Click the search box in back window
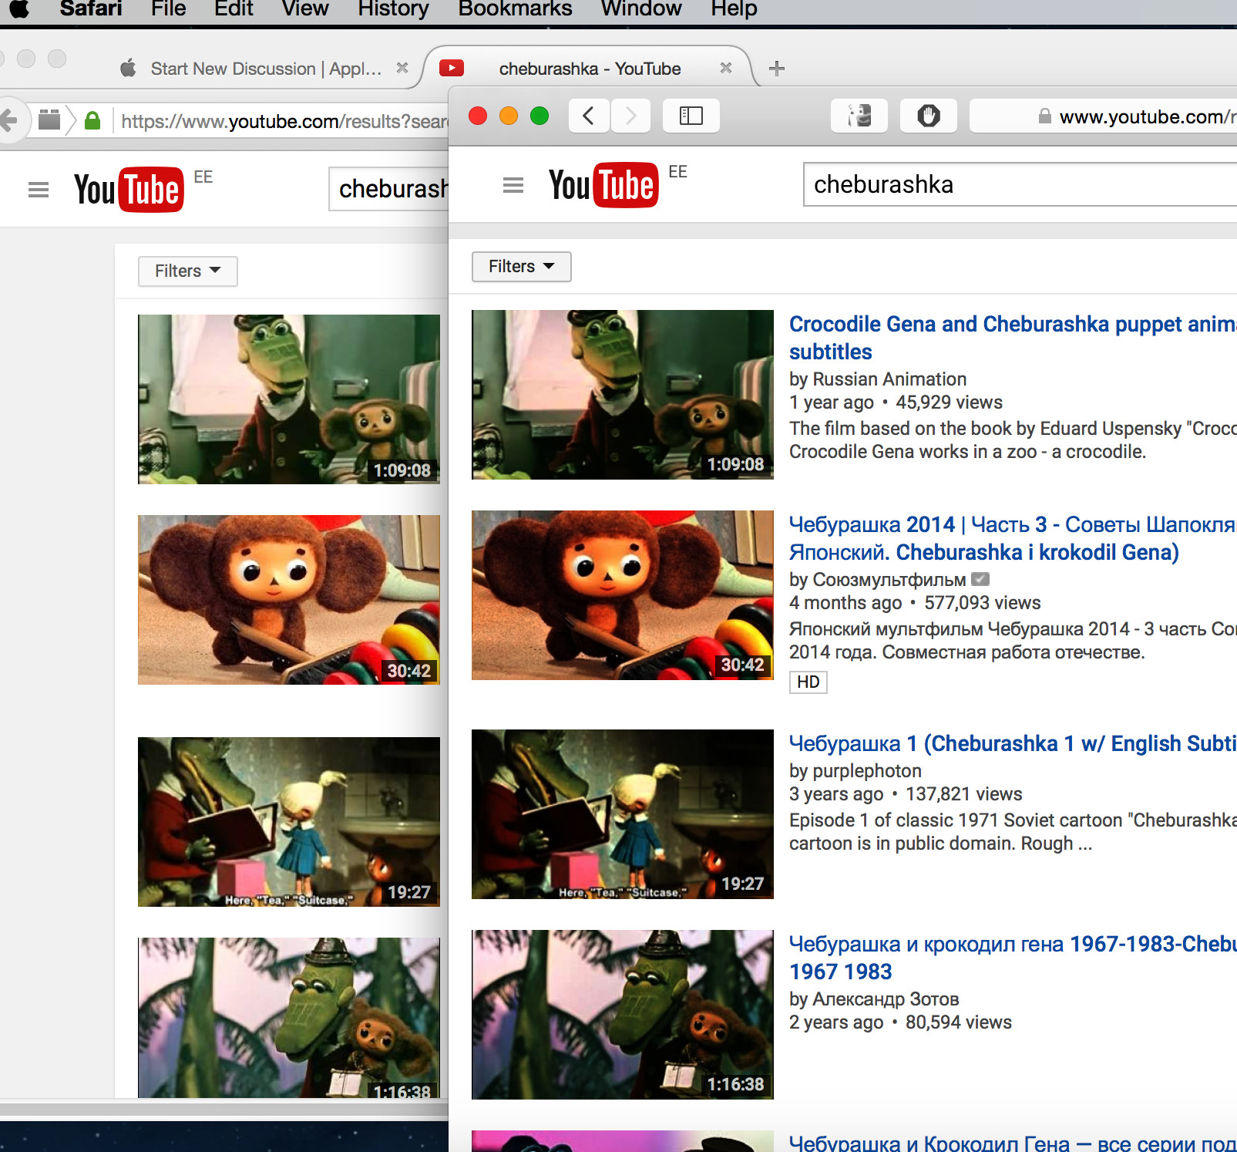This screenshot has width=1237, height=1152. (388, 189)
